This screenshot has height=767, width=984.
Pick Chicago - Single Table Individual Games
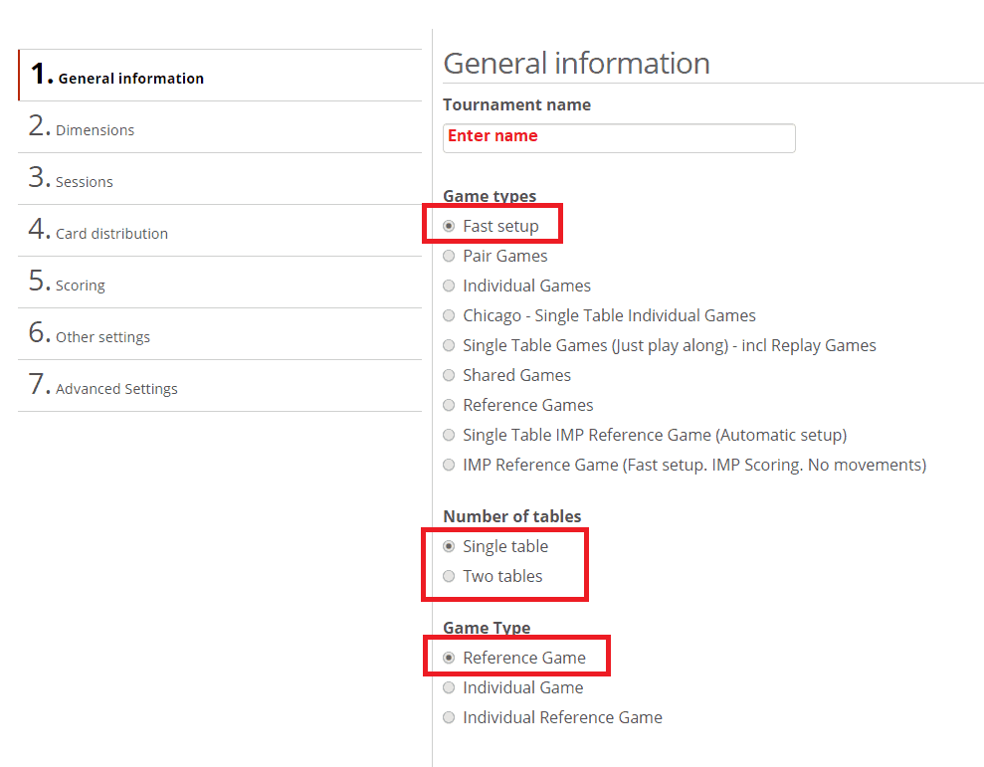[450, 315]
